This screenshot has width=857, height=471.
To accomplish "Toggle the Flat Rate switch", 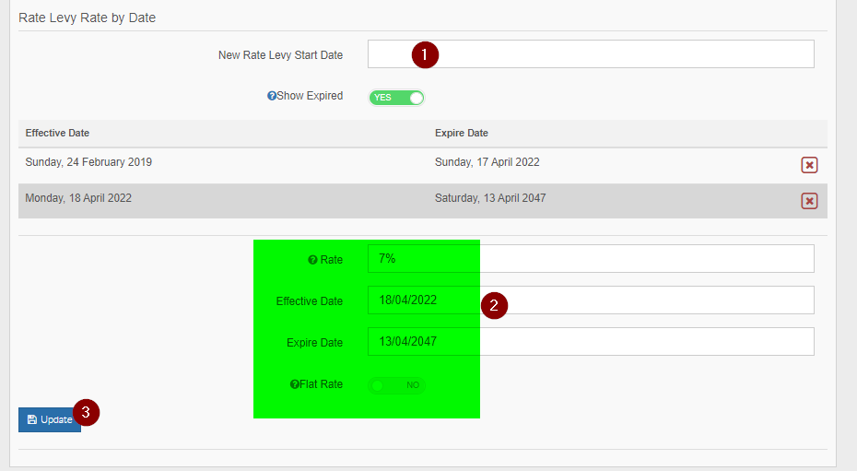I will coord(396,385).
